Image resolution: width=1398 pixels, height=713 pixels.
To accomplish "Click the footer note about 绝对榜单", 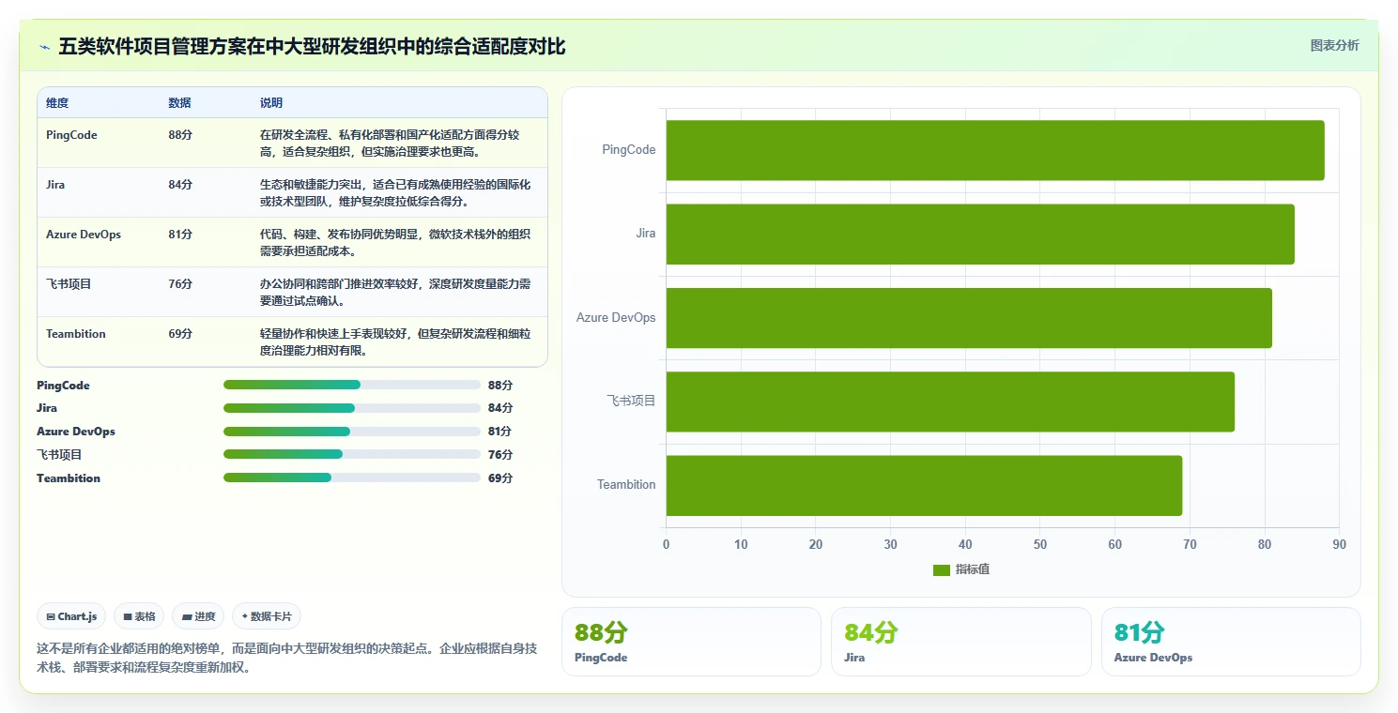I will tap(287, 658).
